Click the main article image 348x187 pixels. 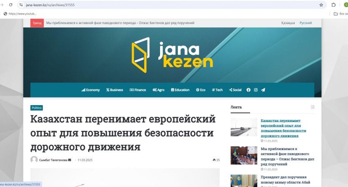125,177
